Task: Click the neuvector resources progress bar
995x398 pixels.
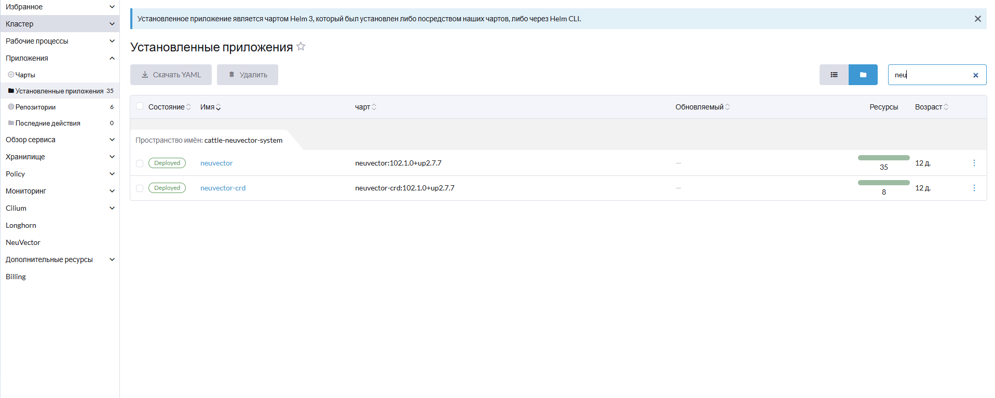Action: click(883, 158)
